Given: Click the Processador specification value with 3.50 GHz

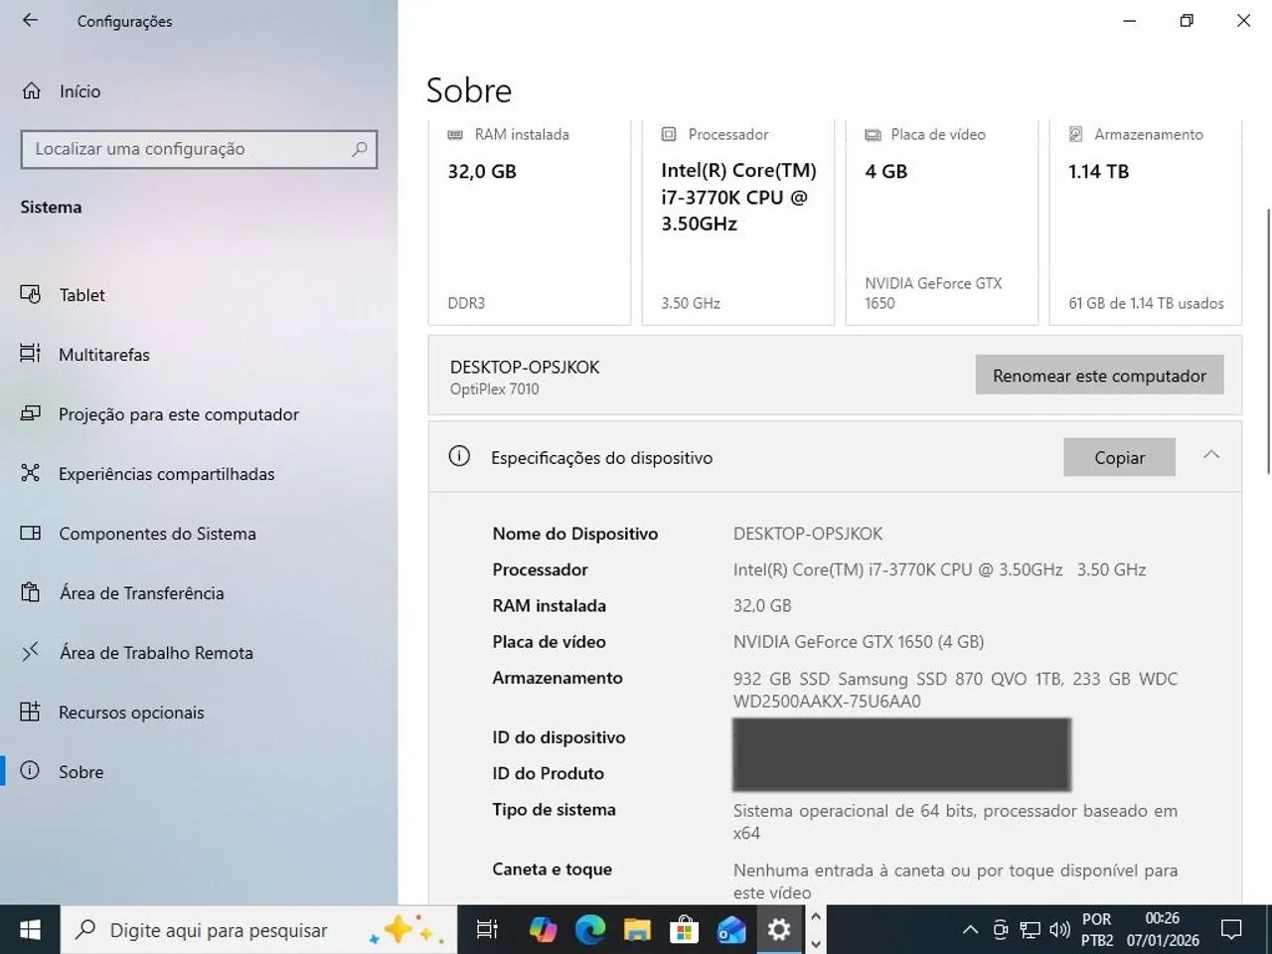Looking at the screenshot, I should (939, 569).
